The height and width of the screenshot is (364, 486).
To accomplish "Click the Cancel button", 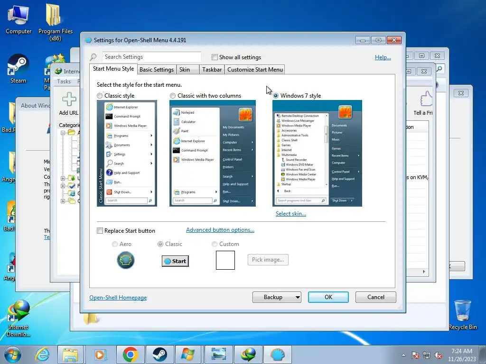I will (376, 297).
